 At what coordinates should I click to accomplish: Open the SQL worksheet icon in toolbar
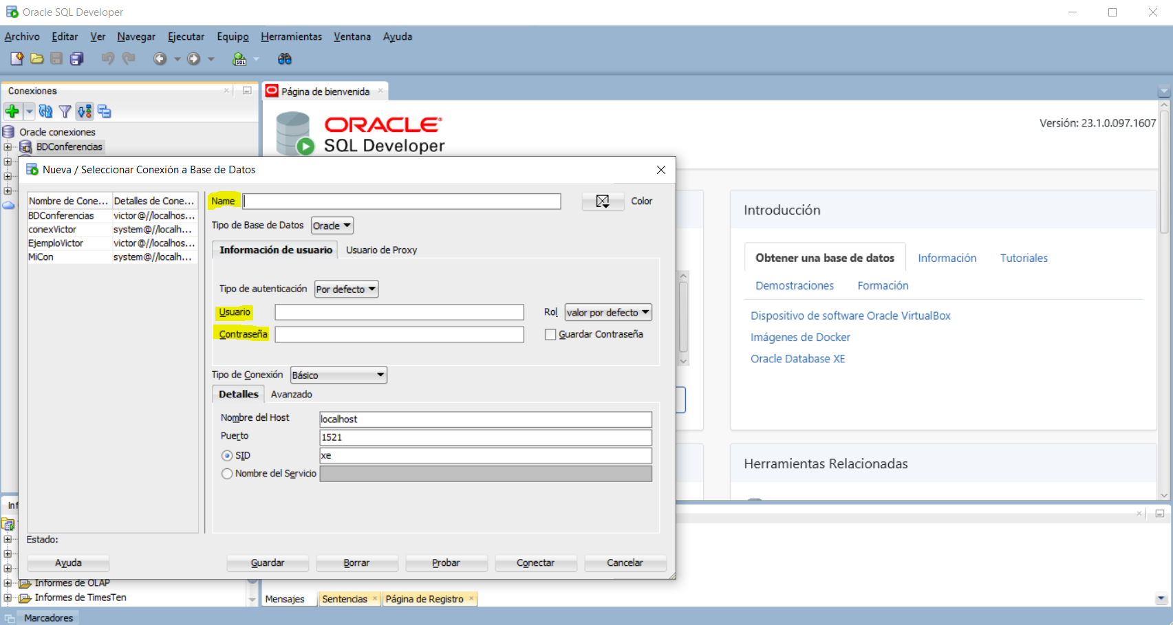pos(239,59)
